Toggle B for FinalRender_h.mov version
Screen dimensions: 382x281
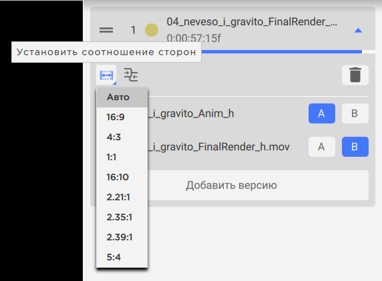click(355, 147)
